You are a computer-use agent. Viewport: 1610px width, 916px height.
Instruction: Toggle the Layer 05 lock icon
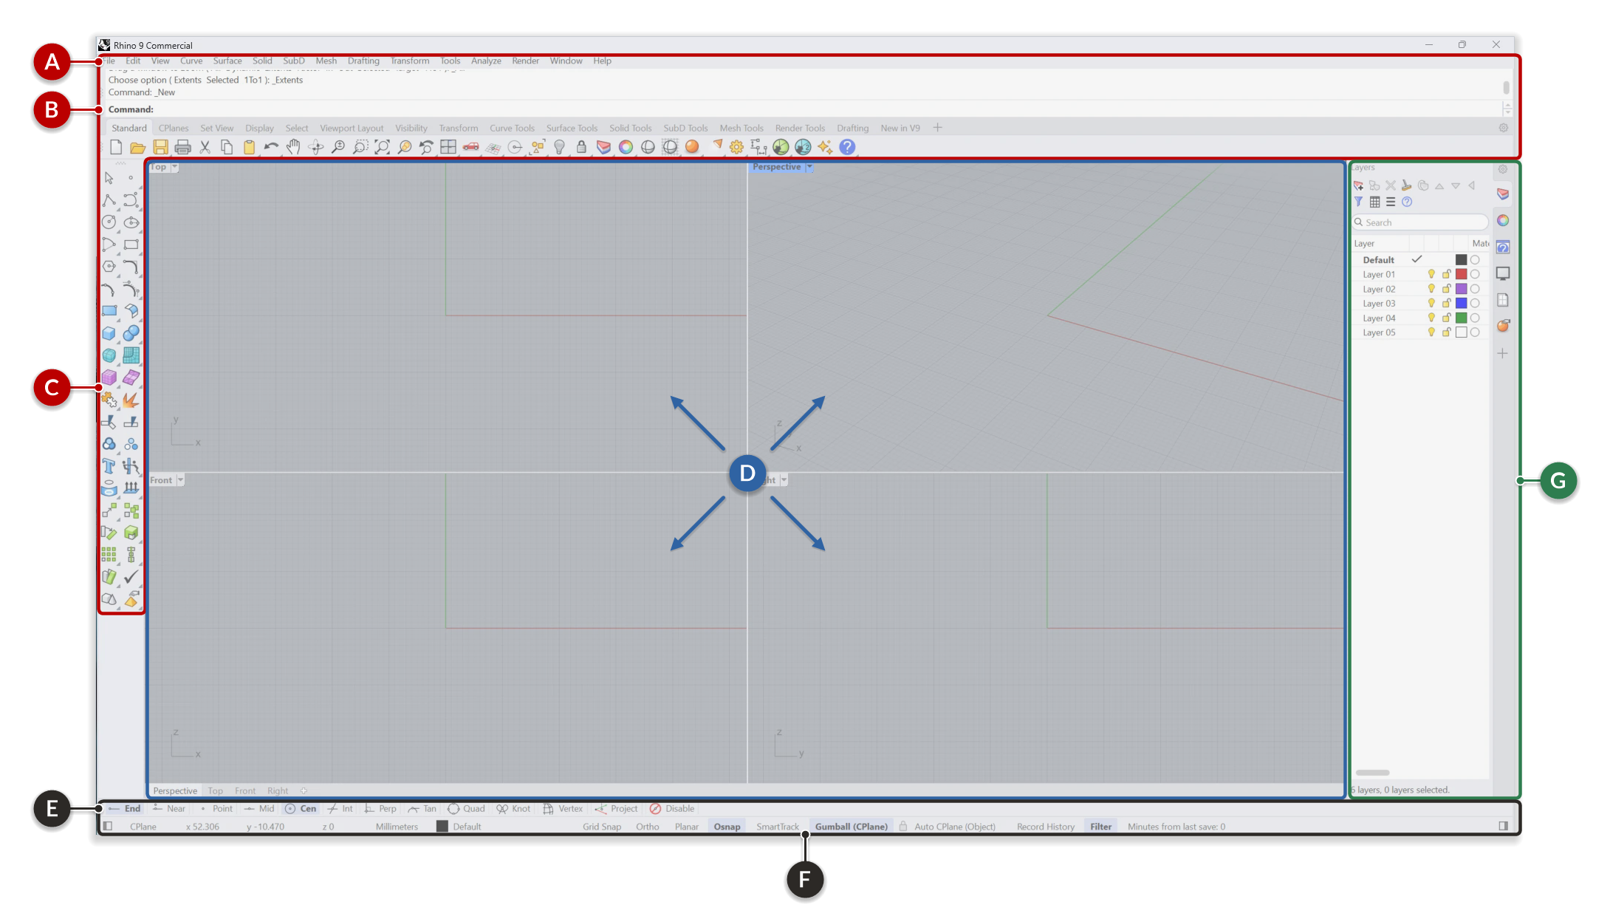click(1446, 332)
